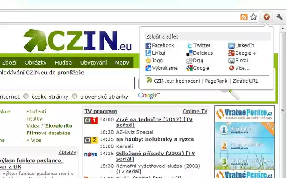Image resolution: width=286 pixels, height=178 pixels.
Task: Click Na houby: Holubinky a ryzce entry
Action: click(x=155, y=139)
